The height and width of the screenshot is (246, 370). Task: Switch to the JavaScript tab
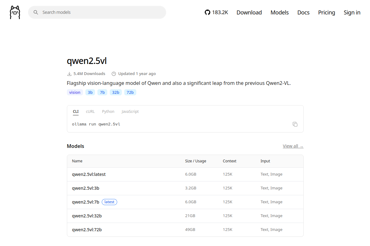(x=130, y=112)
